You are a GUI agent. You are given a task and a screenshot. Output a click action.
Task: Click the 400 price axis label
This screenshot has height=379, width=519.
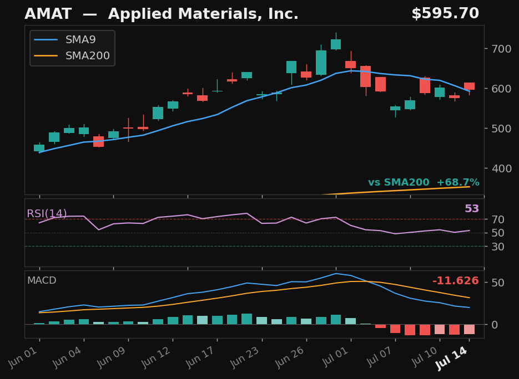coord(501,168)
